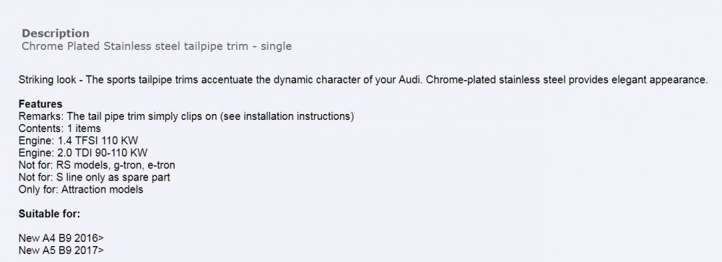This screenshot has width=722, height=262.
Task: Click the Description heading
Action: tap(56, 34)
